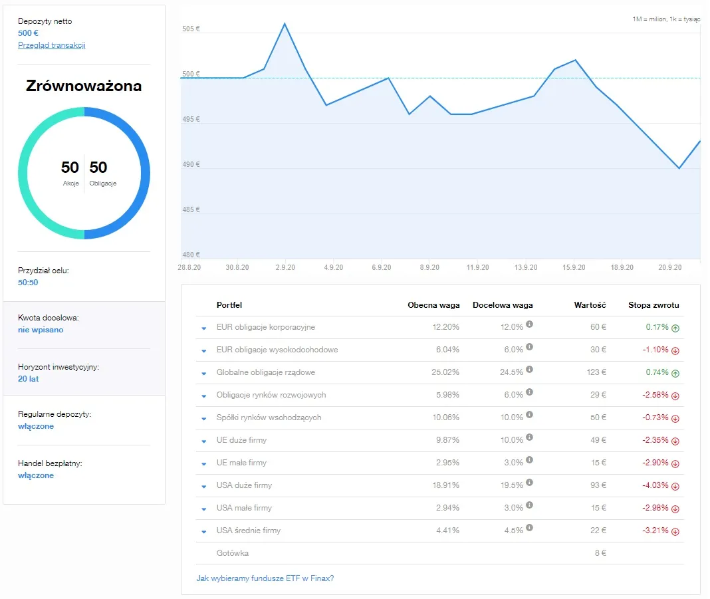Click red down arrow next to -1.10% return
The height and width of the screenshot is (599, 710).
(675, 351)
